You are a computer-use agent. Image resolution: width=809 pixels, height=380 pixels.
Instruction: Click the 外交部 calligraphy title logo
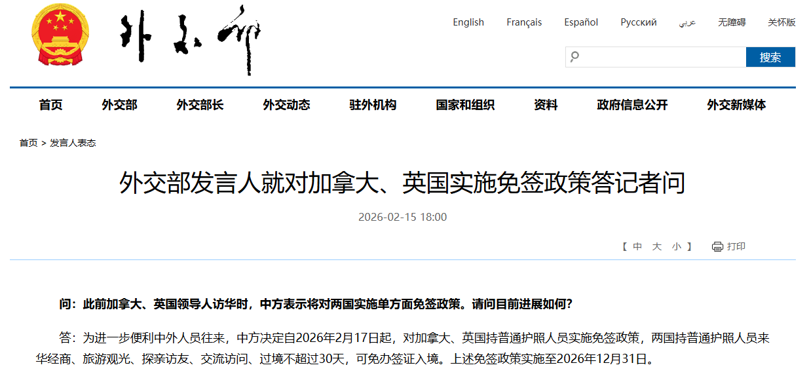pos(191,38)
